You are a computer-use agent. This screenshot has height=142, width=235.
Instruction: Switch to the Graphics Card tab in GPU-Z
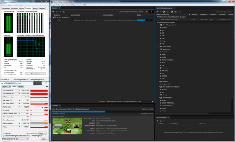click(6, 86)
